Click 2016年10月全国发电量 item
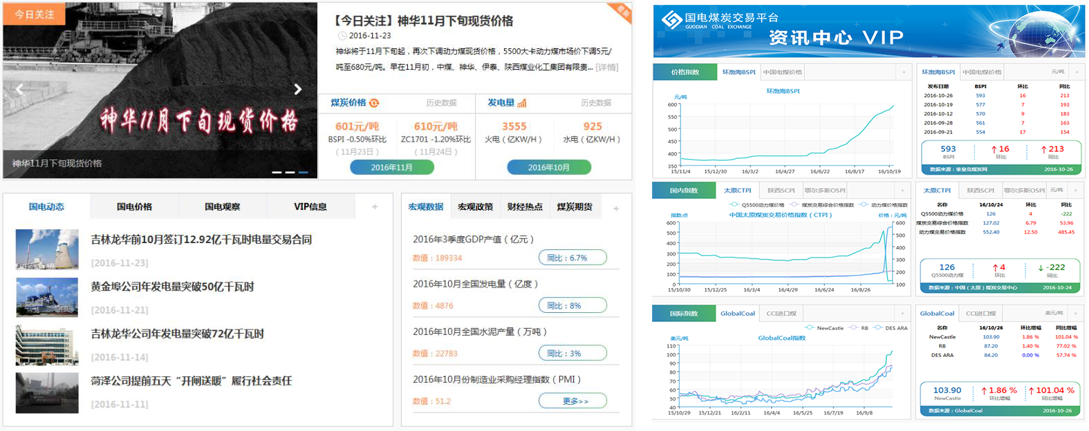 click(x=475, y=284)
